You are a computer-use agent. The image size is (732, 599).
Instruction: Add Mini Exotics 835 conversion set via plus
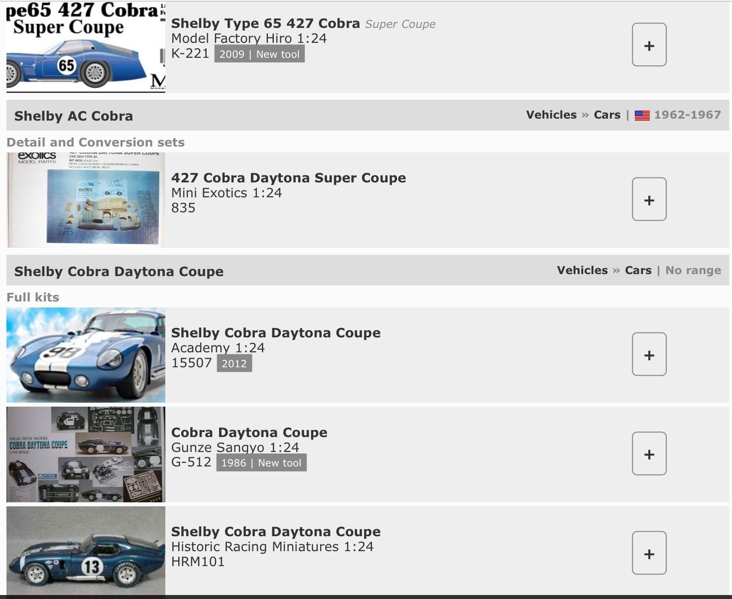(x=649, y=199)
